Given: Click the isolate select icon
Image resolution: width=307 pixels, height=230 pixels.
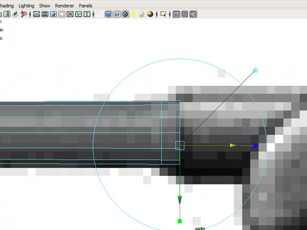Looking at the screenshot, I should (x=163, y=14).
